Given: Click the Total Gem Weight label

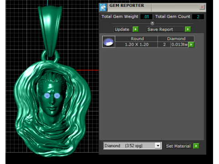Looking at the screenshot, I should point(120,16).
